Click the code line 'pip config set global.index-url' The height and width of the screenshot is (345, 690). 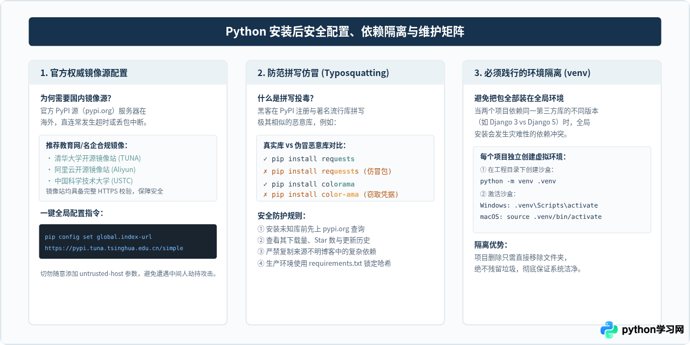click(x=98, y=237)
